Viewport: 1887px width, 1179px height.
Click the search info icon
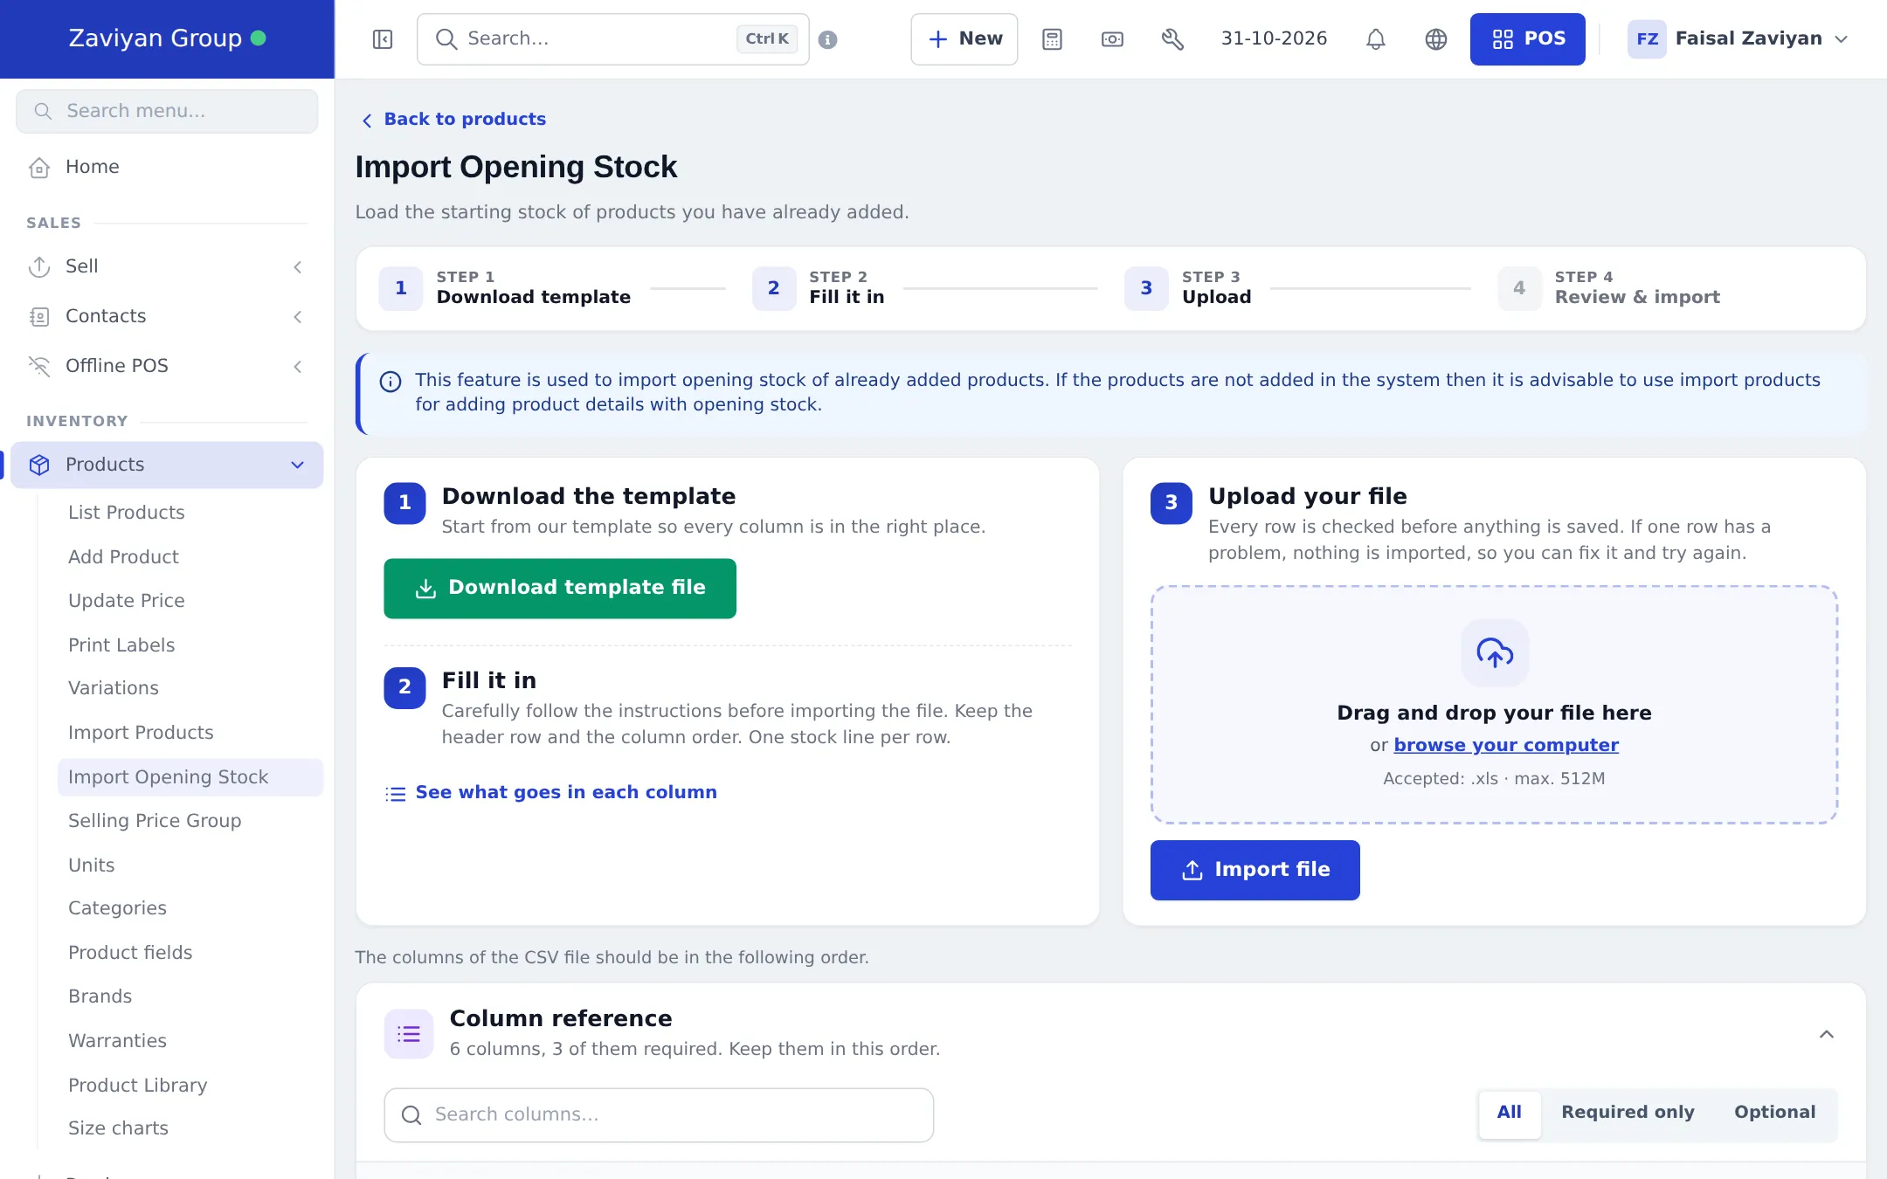click(828, 39)
